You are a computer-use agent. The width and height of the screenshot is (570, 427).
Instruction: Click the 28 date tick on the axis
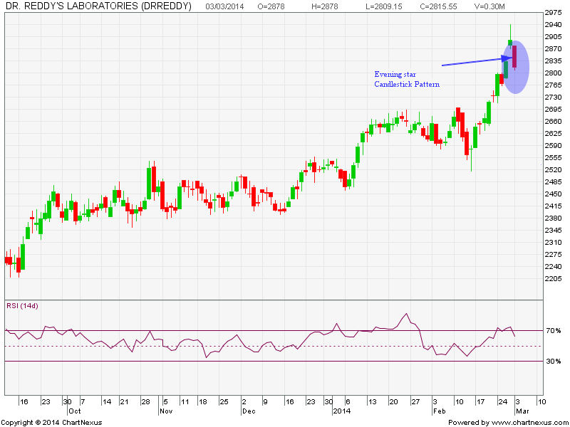[x=146, y=402]
